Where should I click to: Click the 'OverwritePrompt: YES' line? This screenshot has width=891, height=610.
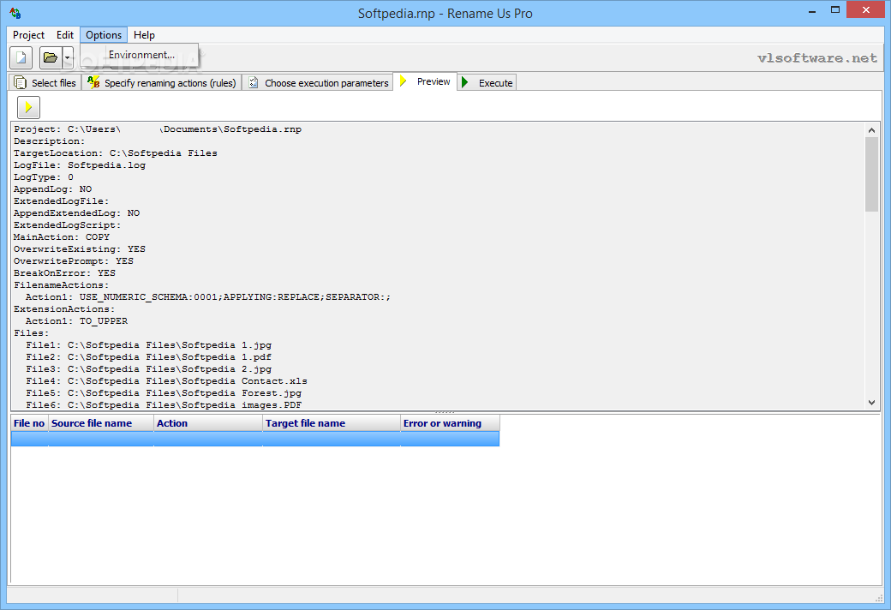[x=74, y=261]
